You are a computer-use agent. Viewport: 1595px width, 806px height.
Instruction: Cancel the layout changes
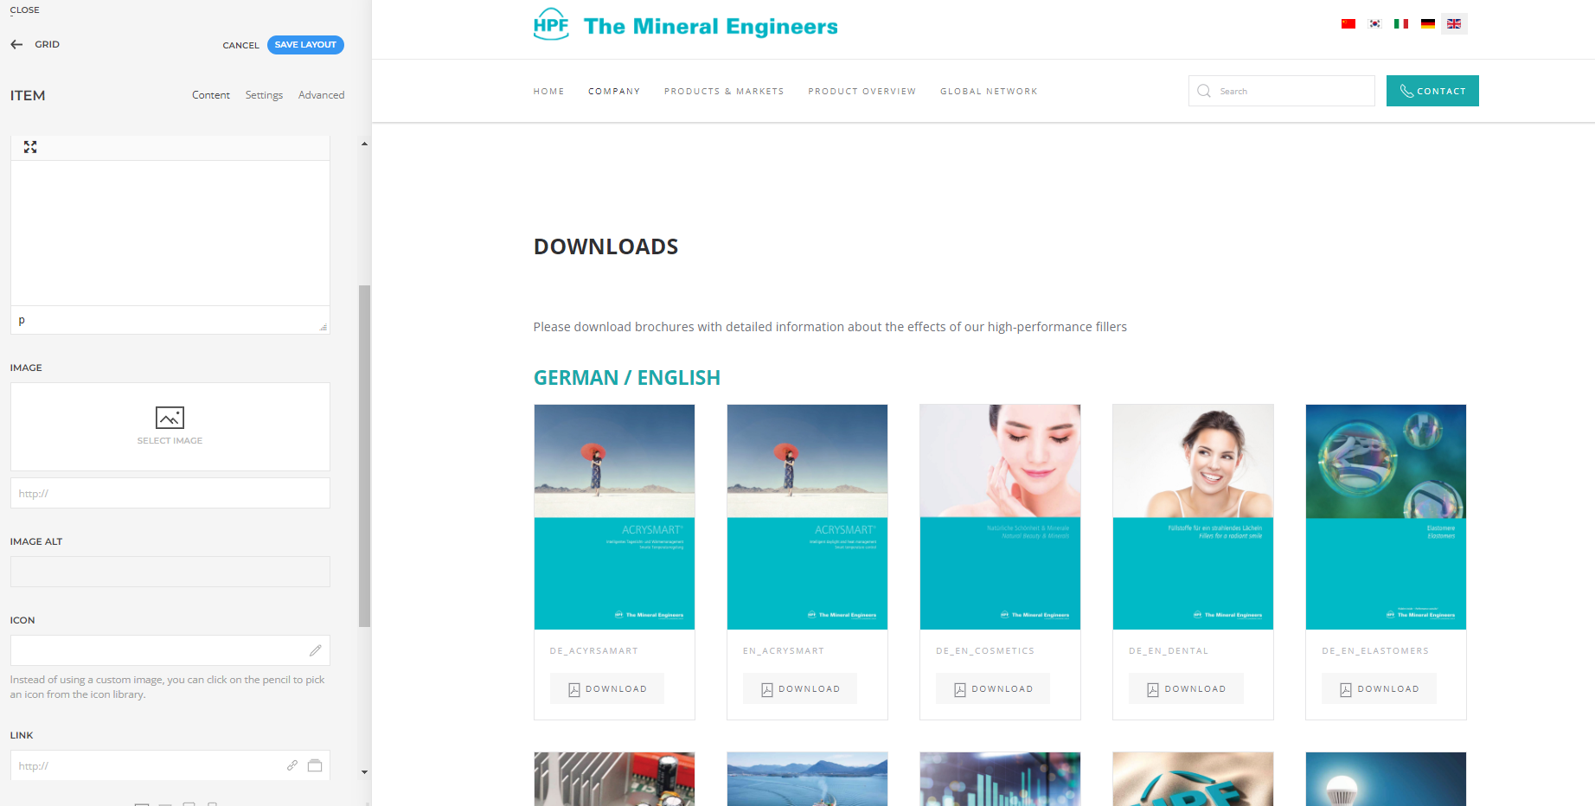click(240, 45)
